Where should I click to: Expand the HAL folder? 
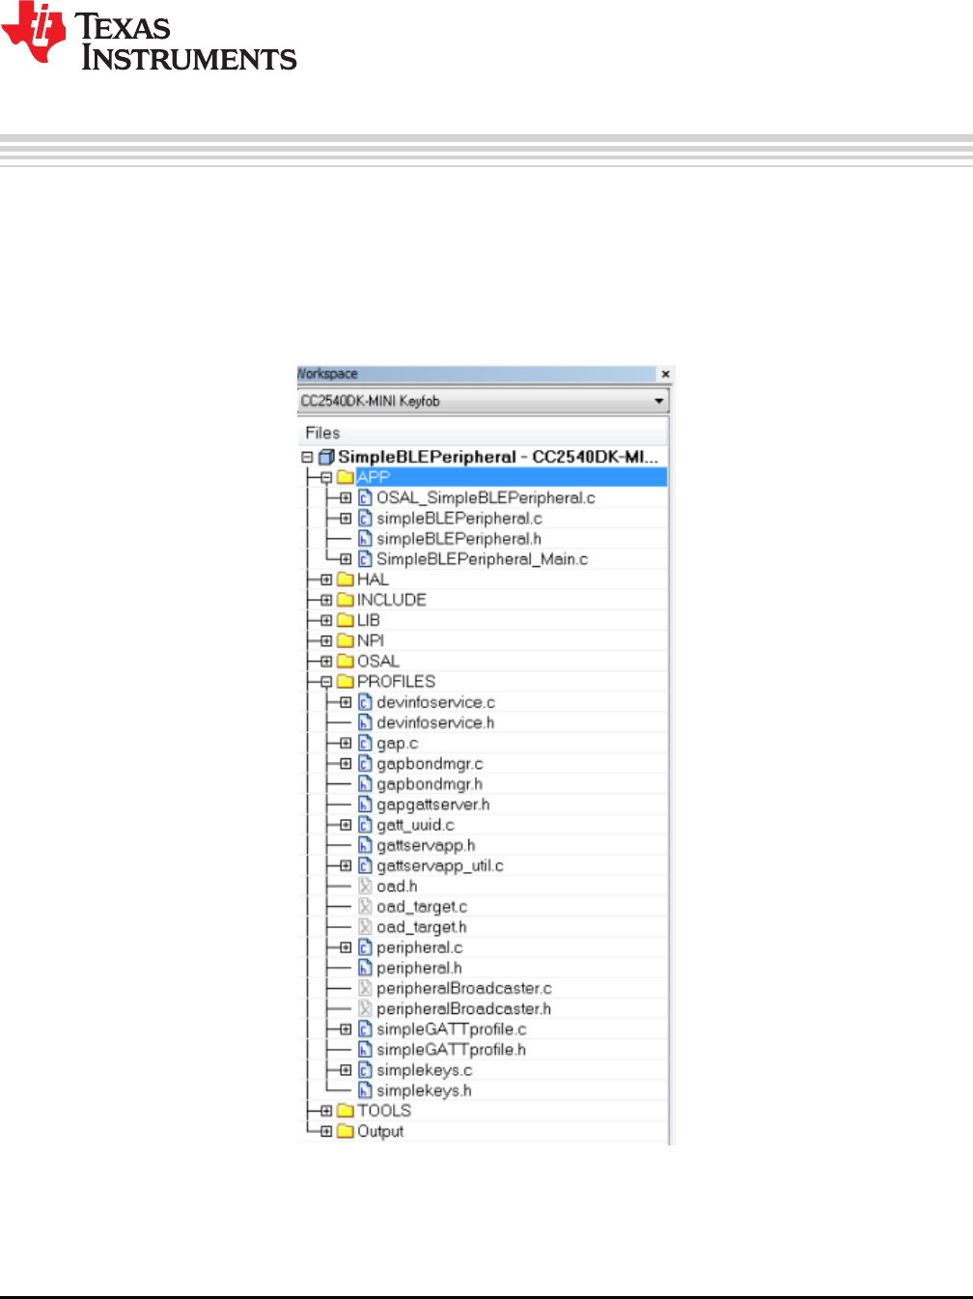tap(326, 579)
